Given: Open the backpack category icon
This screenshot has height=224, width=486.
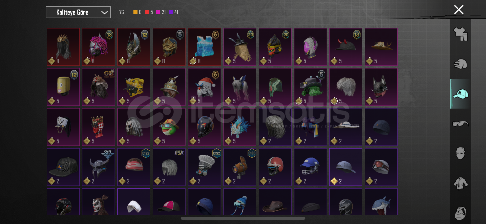Looking at the screenshot, I should click(461, 213).
